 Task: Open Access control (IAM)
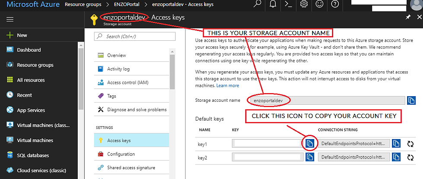coord(132,82)
